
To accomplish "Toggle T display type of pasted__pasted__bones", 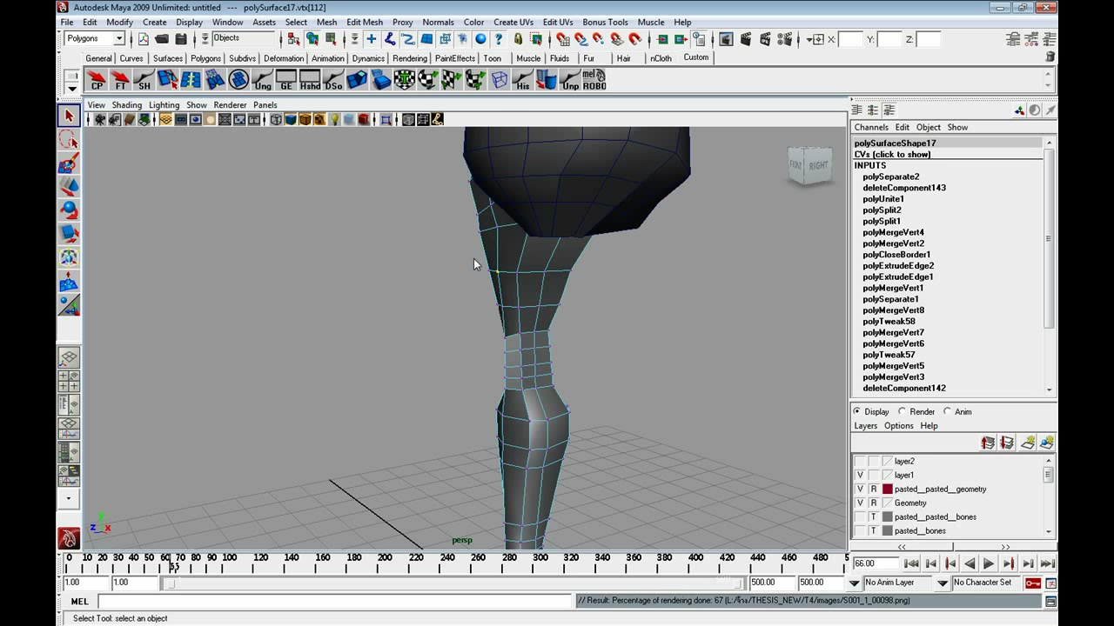I will (x=874, y=517).
